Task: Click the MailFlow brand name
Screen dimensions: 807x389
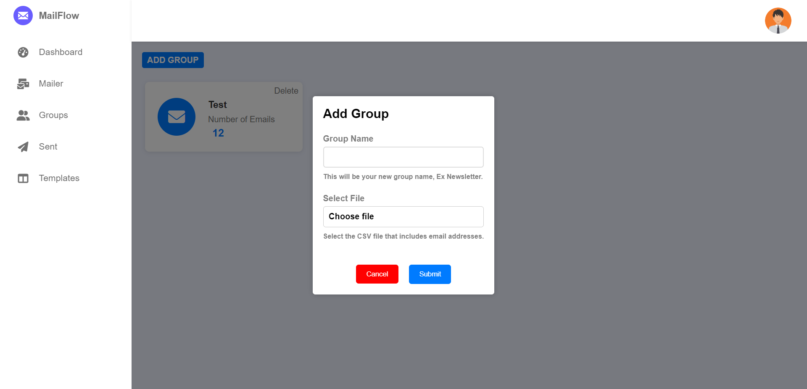Action: click(x=59, y=16)
